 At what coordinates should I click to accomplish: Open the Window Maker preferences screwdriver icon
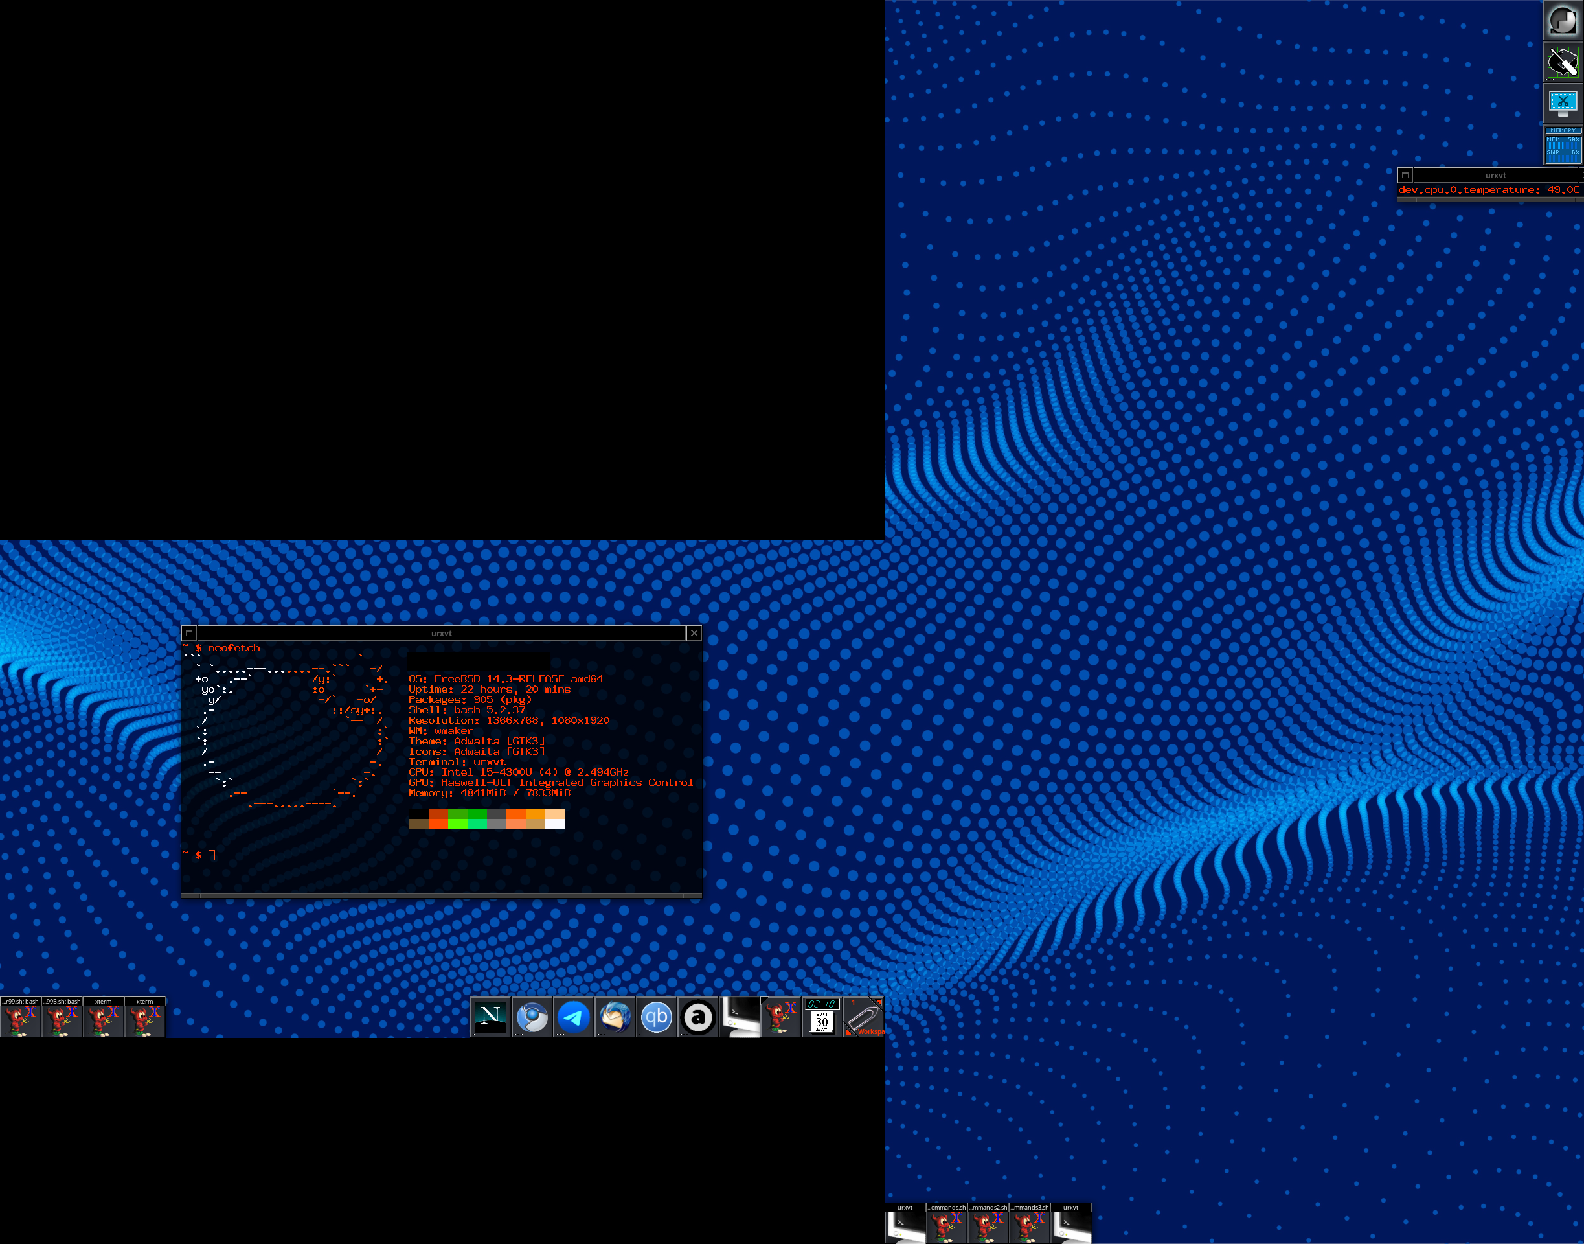click(1563, 62)
